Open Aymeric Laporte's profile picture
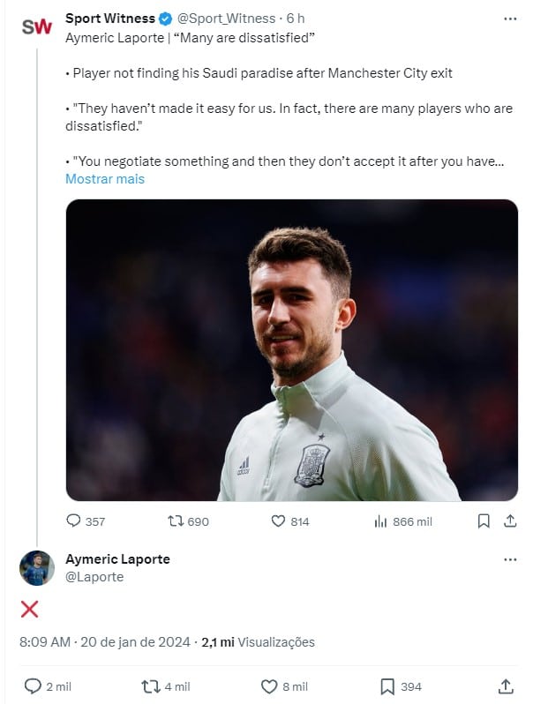The width and height of the screenshot is (533, 704). tap(37, 568)
